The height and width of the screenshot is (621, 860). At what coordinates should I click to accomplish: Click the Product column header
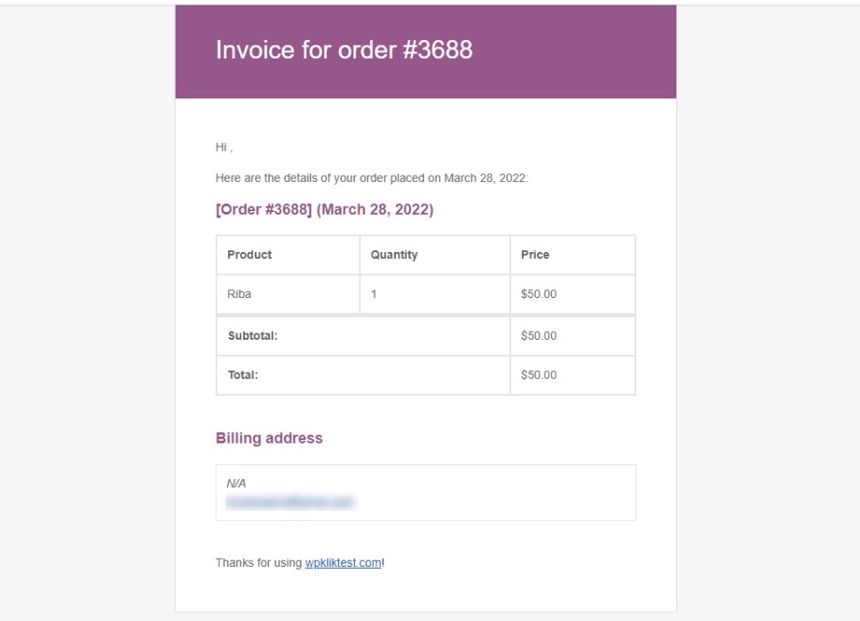point(288,255)
